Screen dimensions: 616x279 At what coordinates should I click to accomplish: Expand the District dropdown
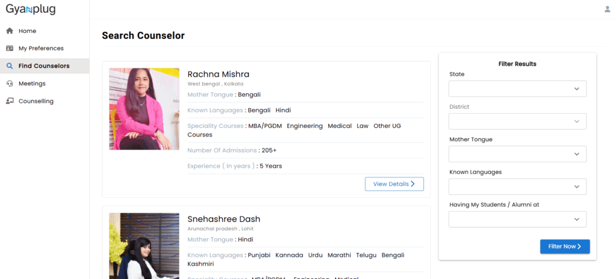pyautogui.click(x=517, y=121)
